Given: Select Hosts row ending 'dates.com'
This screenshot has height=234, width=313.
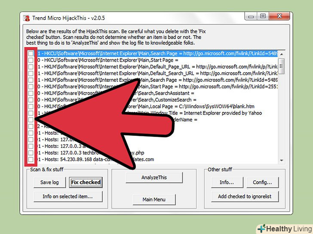Looking at the screenshot, I should (96, 159).
